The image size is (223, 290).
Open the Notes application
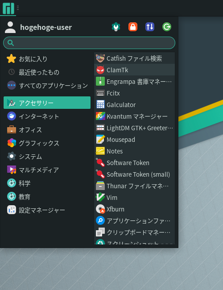[134, 151]
